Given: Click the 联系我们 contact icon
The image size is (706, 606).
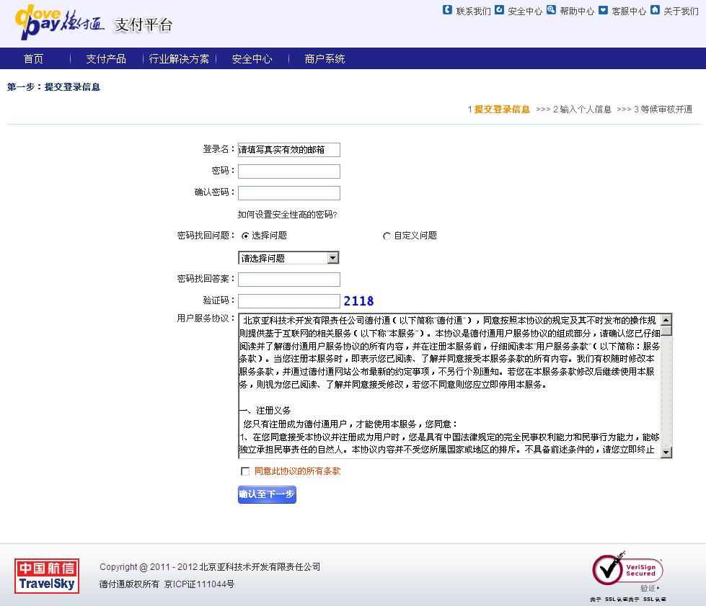Looking at the screenshot, I should [446, 10].
